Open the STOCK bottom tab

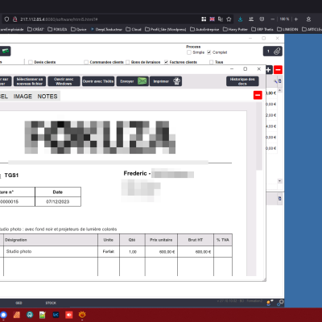pyautogui.click(x=51, y=303)
